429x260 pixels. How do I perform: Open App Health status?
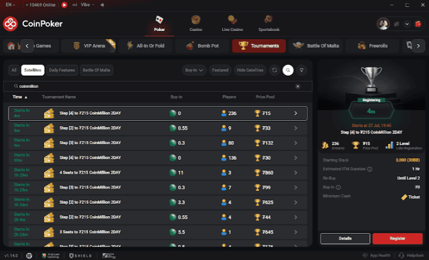pos(376,256)
